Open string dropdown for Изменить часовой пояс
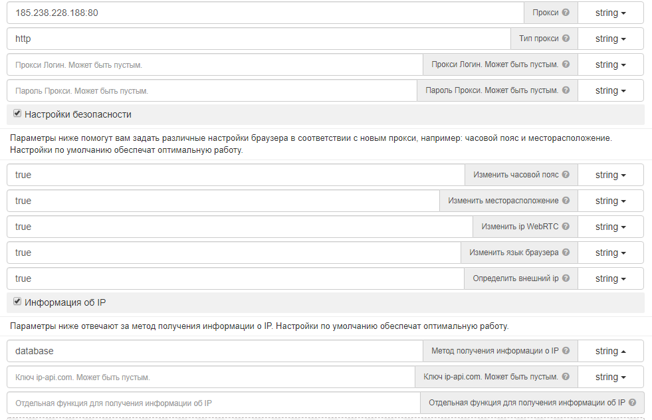 pos(611,175)
